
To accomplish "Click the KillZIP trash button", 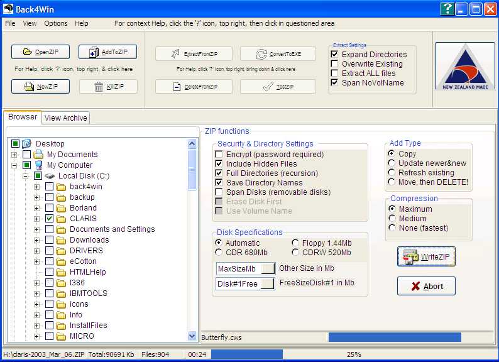I will (x=108, y=86).
